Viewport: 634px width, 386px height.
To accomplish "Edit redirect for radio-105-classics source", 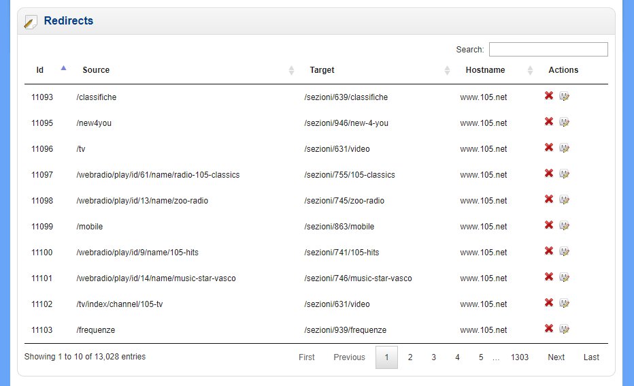I will (x=564, y=174).
